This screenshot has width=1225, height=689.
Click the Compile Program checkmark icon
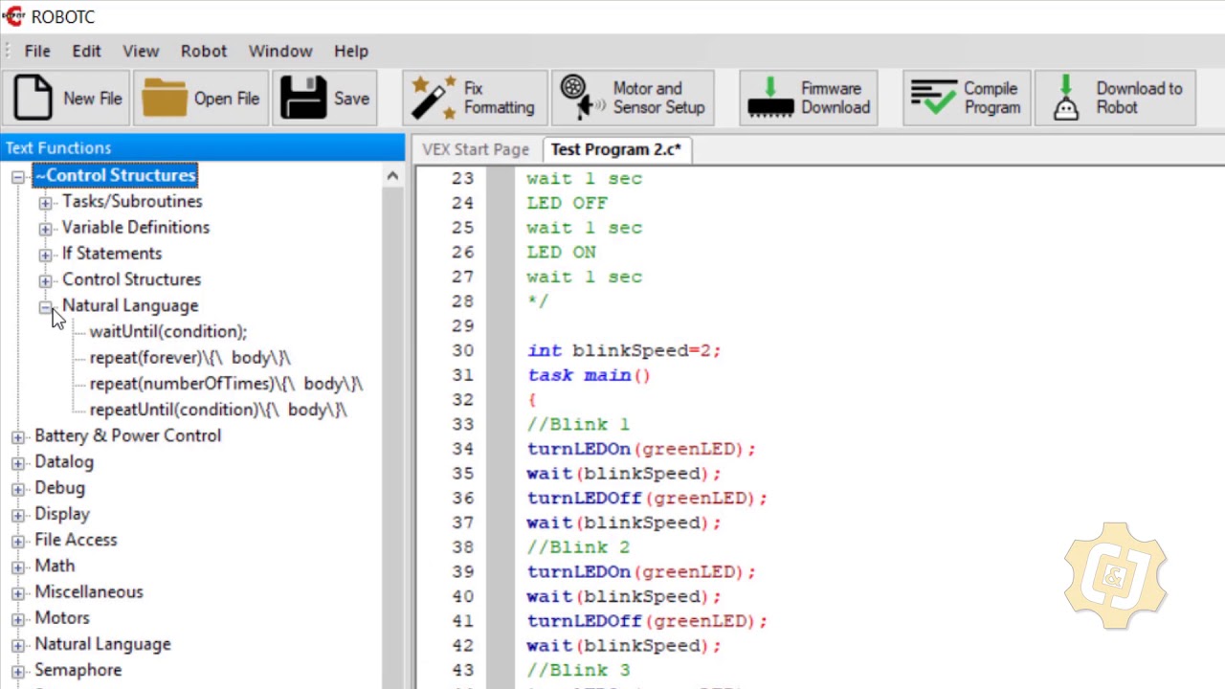point(933,98)
